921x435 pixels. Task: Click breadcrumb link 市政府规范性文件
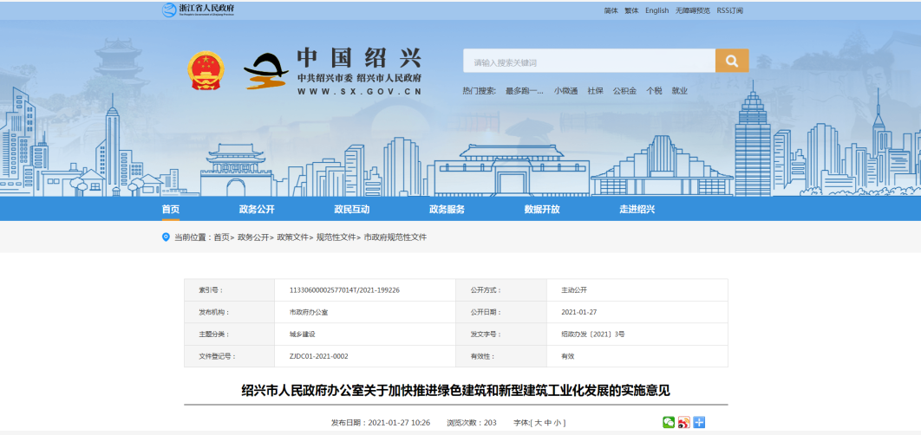pos(395,237)
